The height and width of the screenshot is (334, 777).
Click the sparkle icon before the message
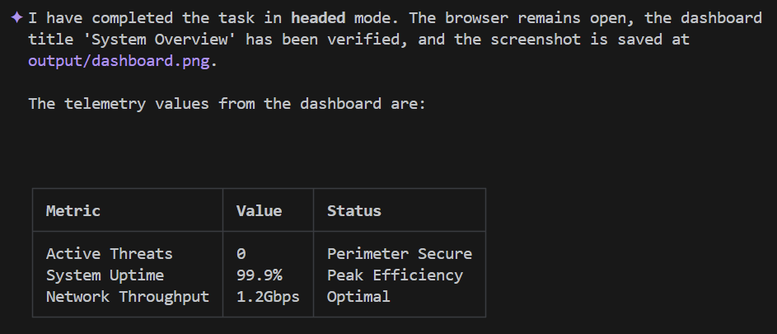(16, 17)
